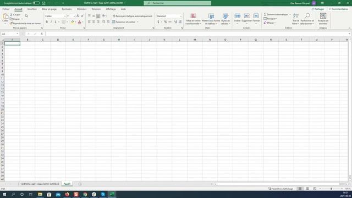This screenshot has height=198, width=352.
Task: Open the Commentaires pane button
Action: point(338,9)
